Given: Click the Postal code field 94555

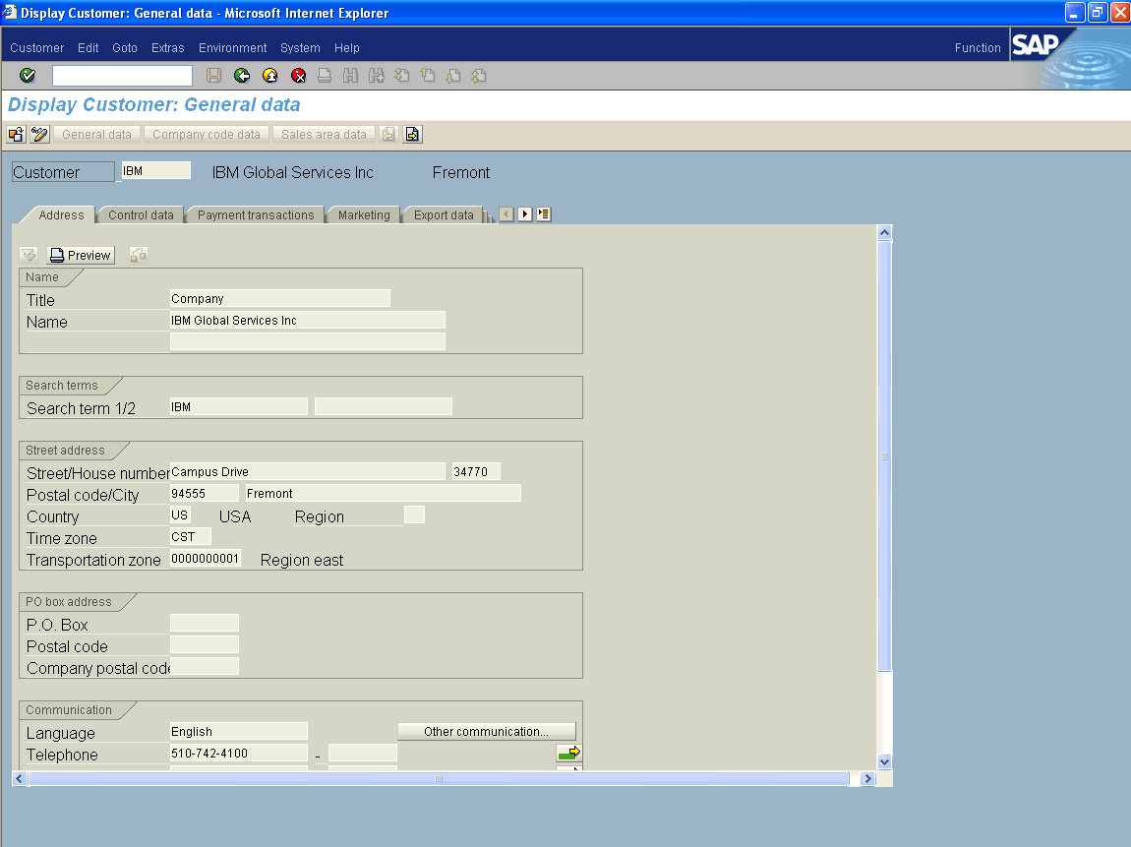Looking at the screenshot, I should point(205,494).
